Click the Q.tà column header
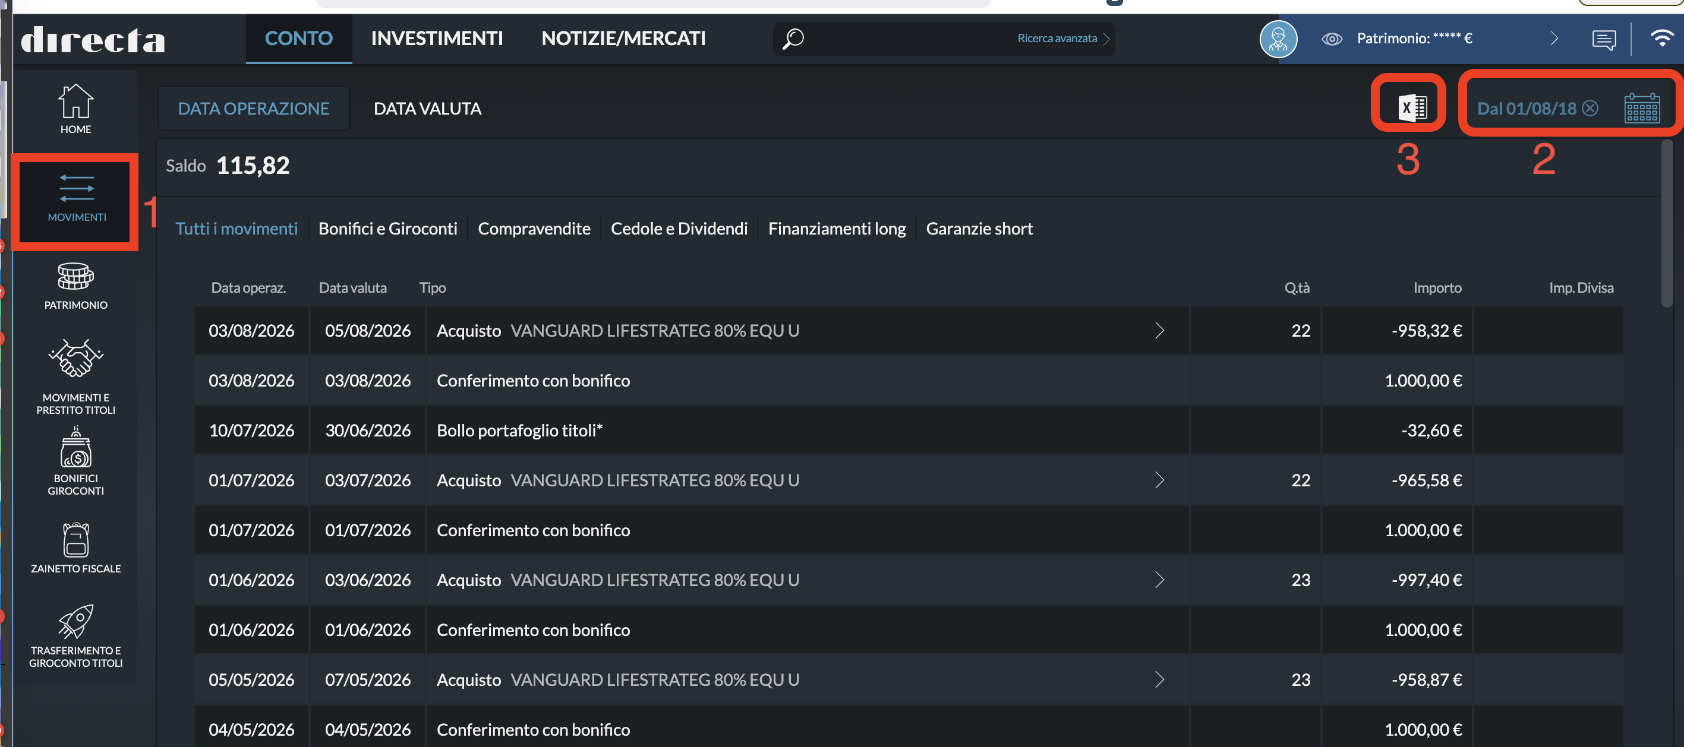The width and height of the screenshot is (1684, 747). (x=1297, y=288)
